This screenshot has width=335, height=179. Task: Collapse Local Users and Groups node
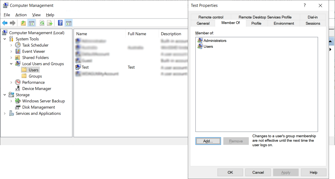click(11, 64)
